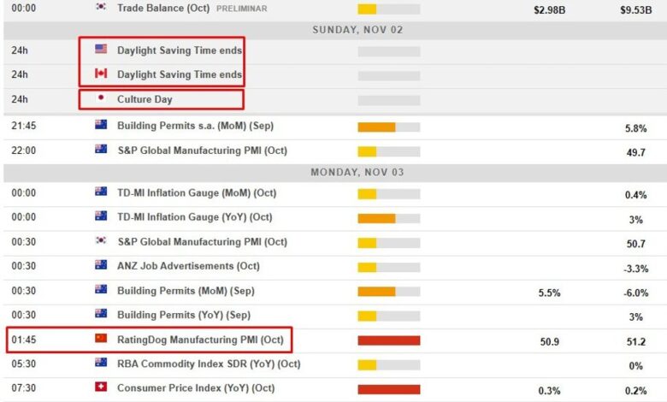Click the 05:30 time on RBA Commodity row
Viewport: 667px width, 402px height.
tap(23, 364)
